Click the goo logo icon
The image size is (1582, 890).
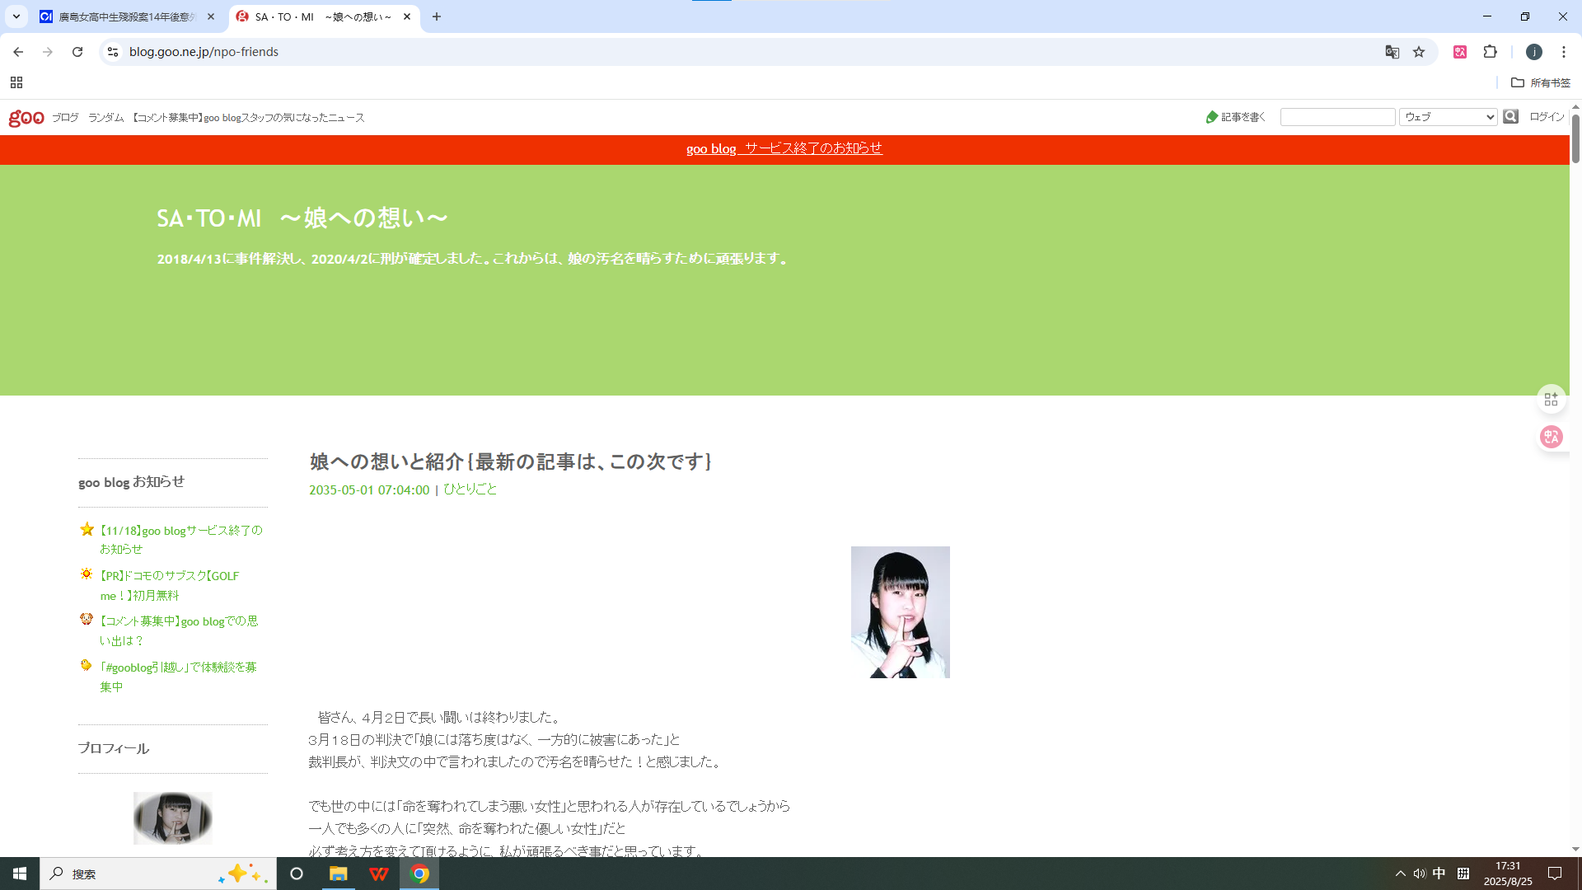[26, 118]
